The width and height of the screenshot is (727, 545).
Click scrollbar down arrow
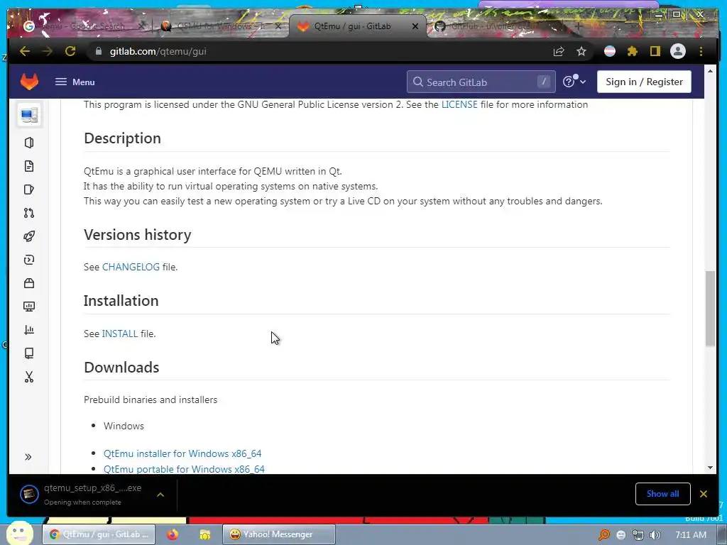pos(710,468)
